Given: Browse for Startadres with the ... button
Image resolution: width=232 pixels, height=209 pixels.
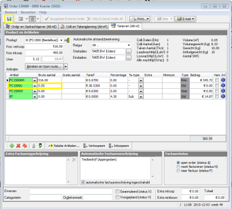Looking at the screenshot, I should pos(129,51).
